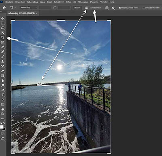The image size is (162, 156).
Task: Open the Venster menu
Action: point(104,2)
